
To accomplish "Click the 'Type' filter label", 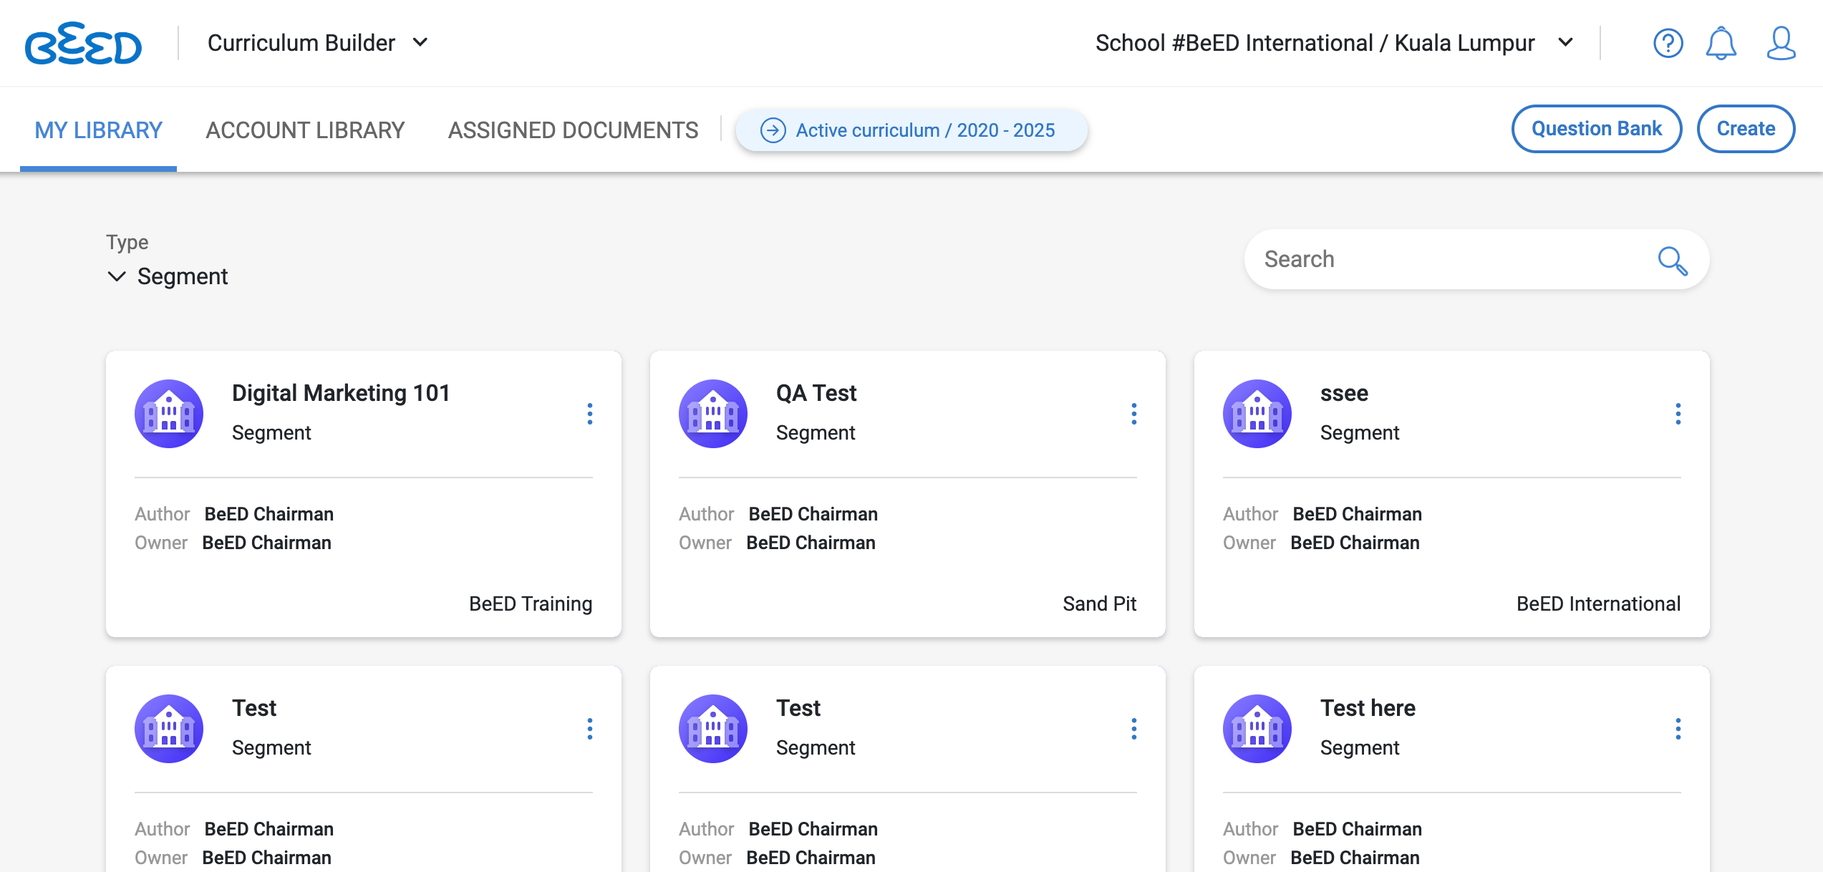I will (127, 242).
